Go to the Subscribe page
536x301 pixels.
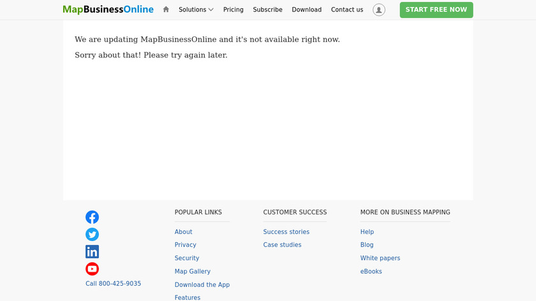267,10
